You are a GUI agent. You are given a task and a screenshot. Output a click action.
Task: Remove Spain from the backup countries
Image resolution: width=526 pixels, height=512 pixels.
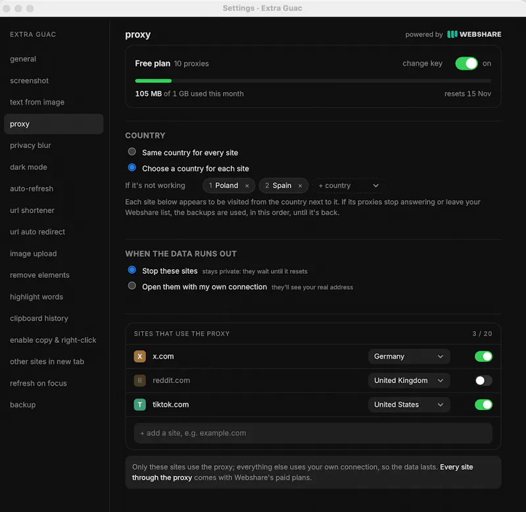pyautogui.click(x=300, y=186)
